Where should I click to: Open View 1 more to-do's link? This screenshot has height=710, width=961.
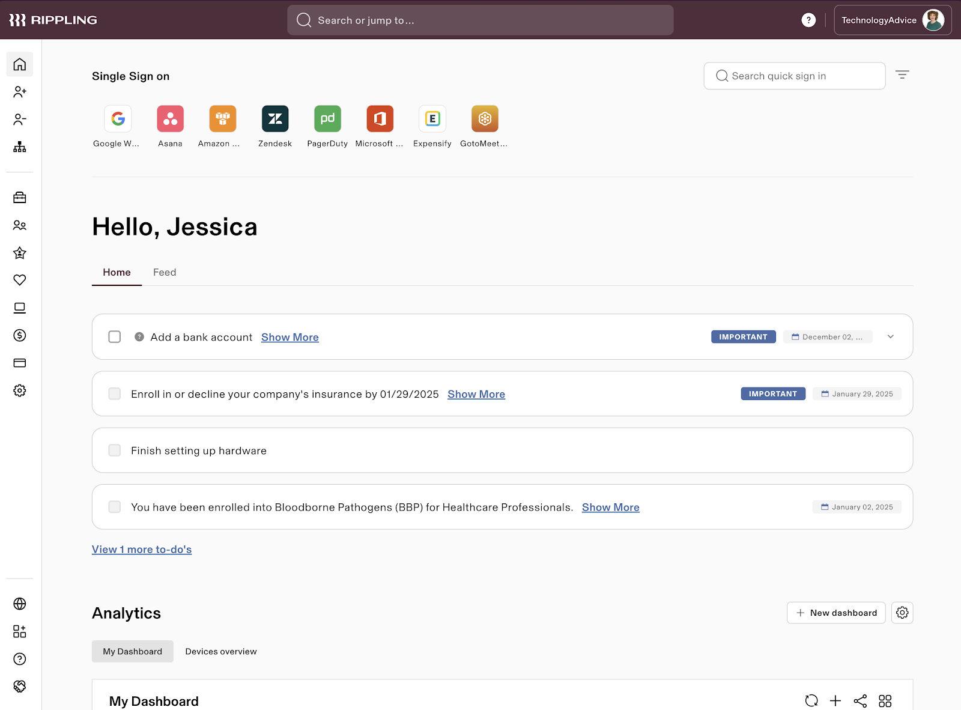tap(142, 550)
